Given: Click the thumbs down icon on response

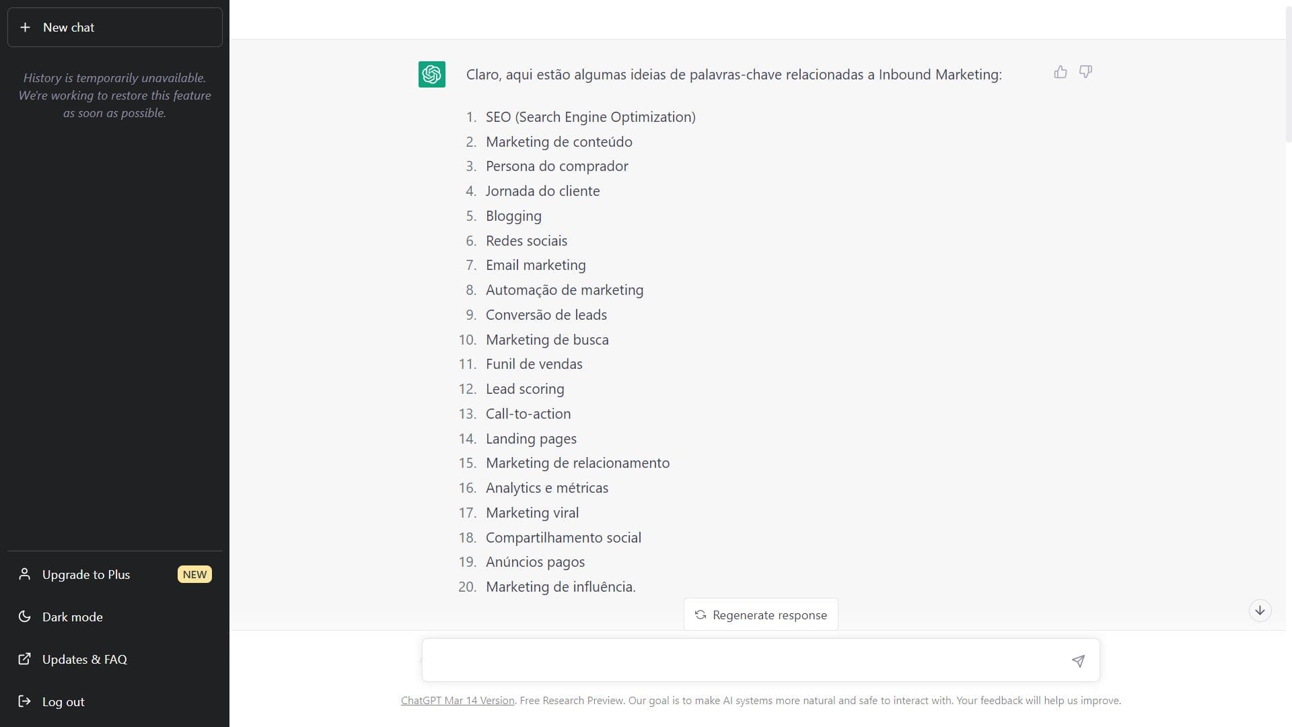Looking at the screenshot, I should tap(1085, 72).
